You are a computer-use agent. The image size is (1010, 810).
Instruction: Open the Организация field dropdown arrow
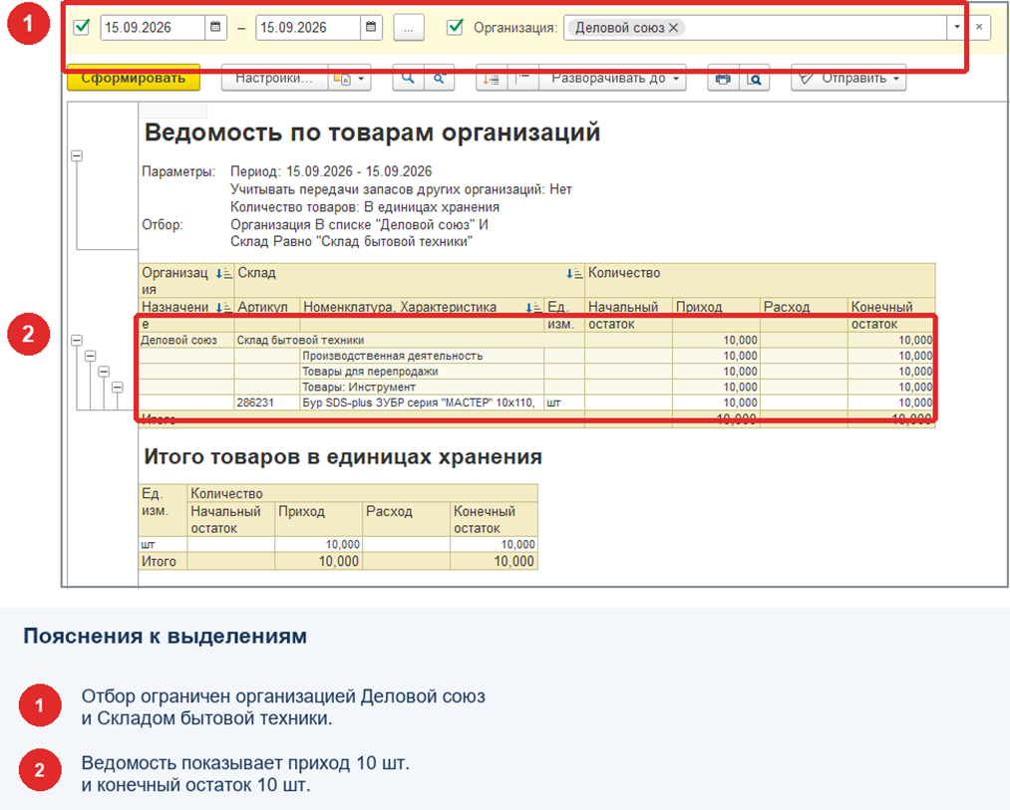click(x=956, y=27)
